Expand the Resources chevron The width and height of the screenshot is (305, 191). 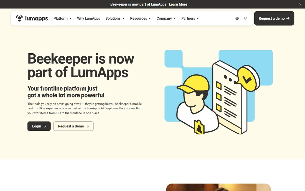pos(150,18)
